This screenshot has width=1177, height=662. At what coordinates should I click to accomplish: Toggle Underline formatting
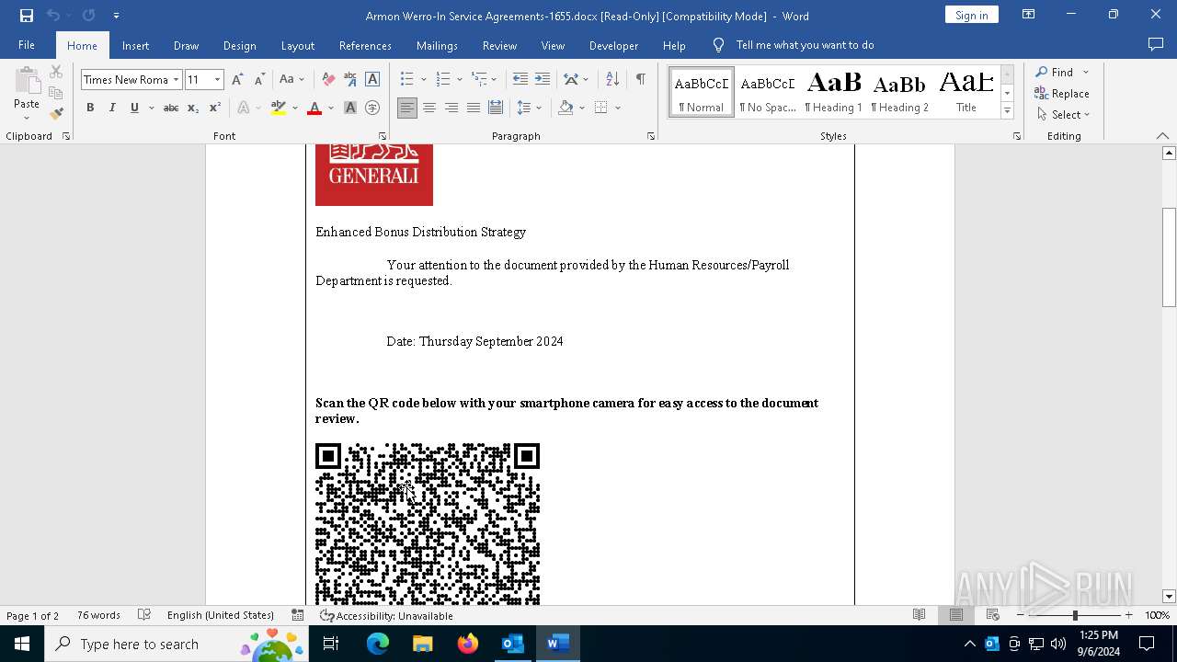(134, 108)
